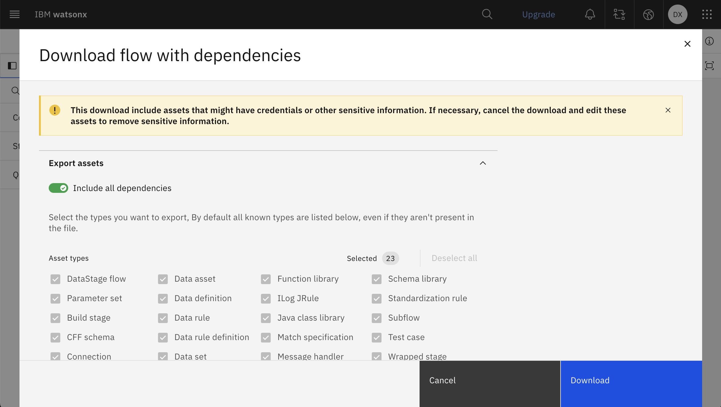Dismiss the sensitive information warning banner
Viewport: 721px width, 407px height.
click(668, 110)
